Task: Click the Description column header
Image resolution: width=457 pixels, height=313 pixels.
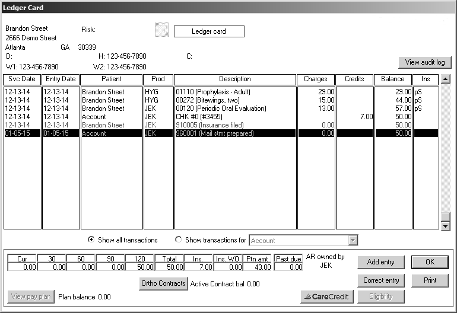Action: [235, 79]
